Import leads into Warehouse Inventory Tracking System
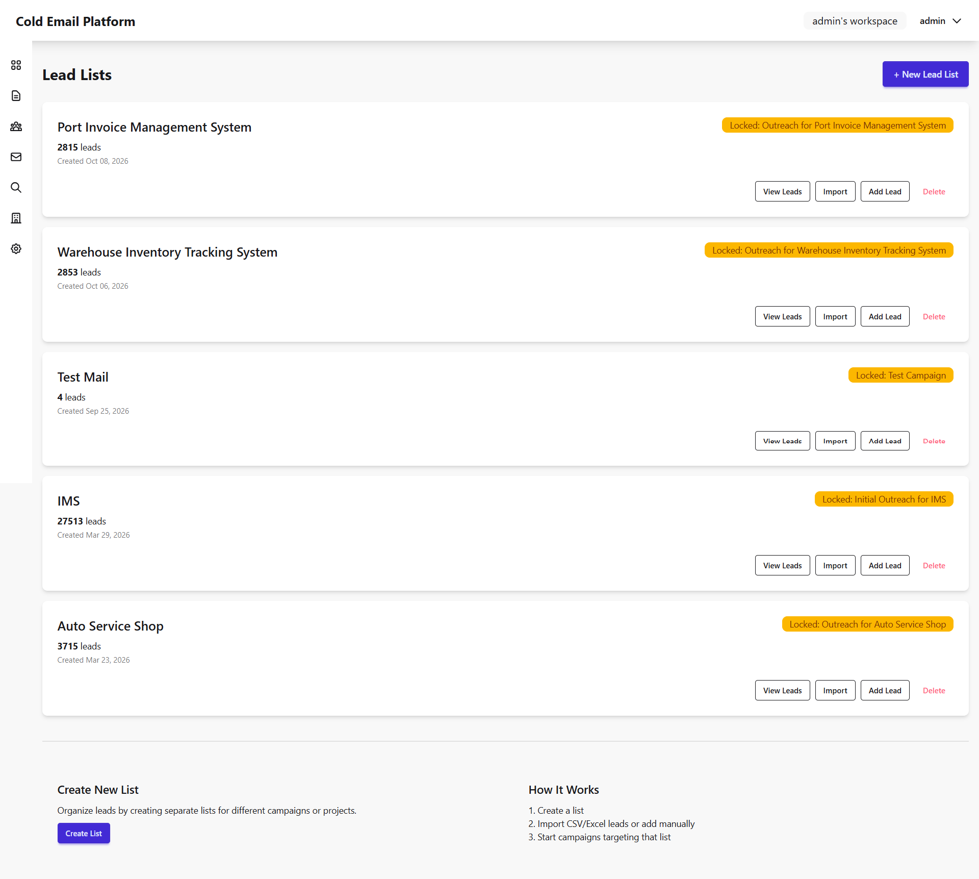 835,317
